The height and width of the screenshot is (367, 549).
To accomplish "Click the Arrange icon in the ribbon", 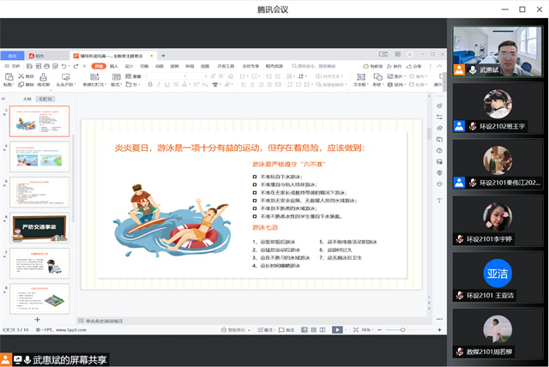I will [390, 84].
